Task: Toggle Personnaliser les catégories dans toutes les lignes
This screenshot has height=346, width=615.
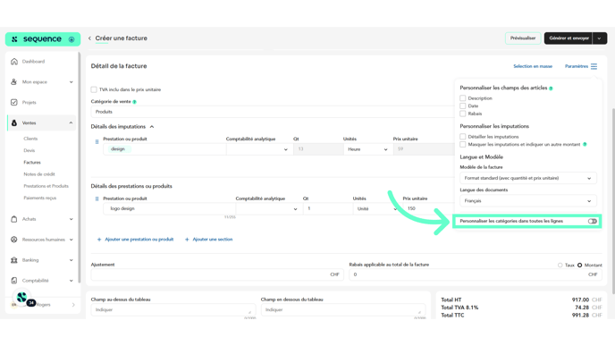Action: [x=593, y=221]
